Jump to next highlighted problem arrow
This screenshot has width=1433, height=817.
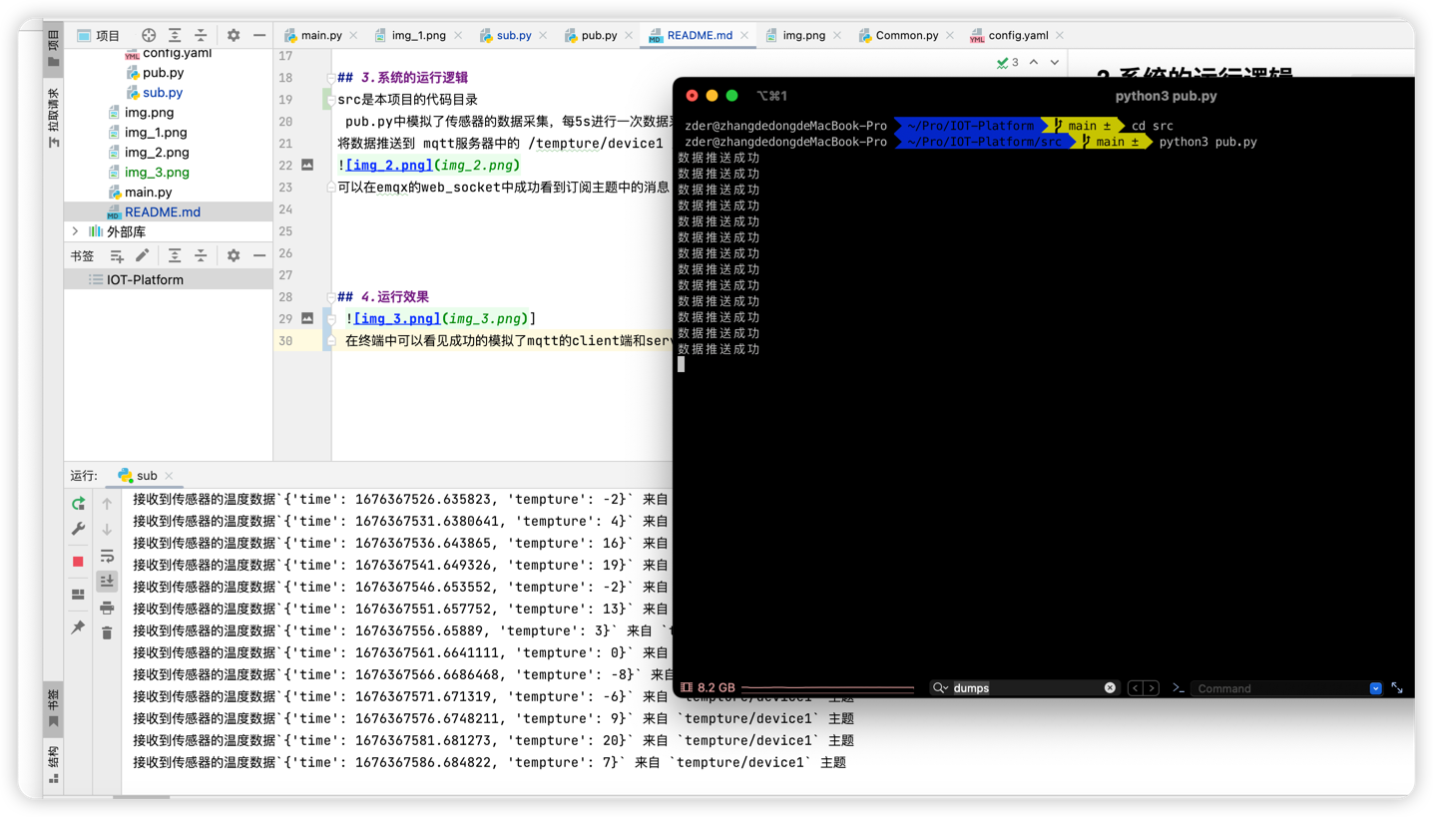1055,62
